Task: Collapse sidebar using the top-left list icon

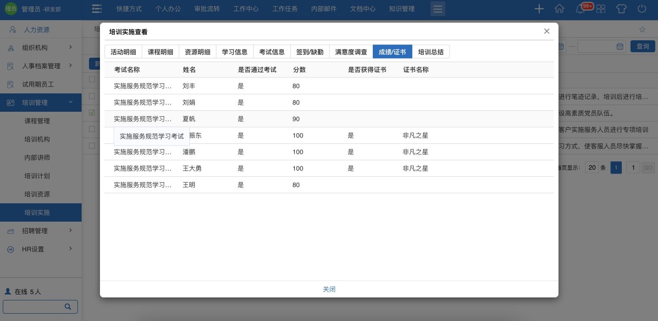Action: (x=97, y=9)
